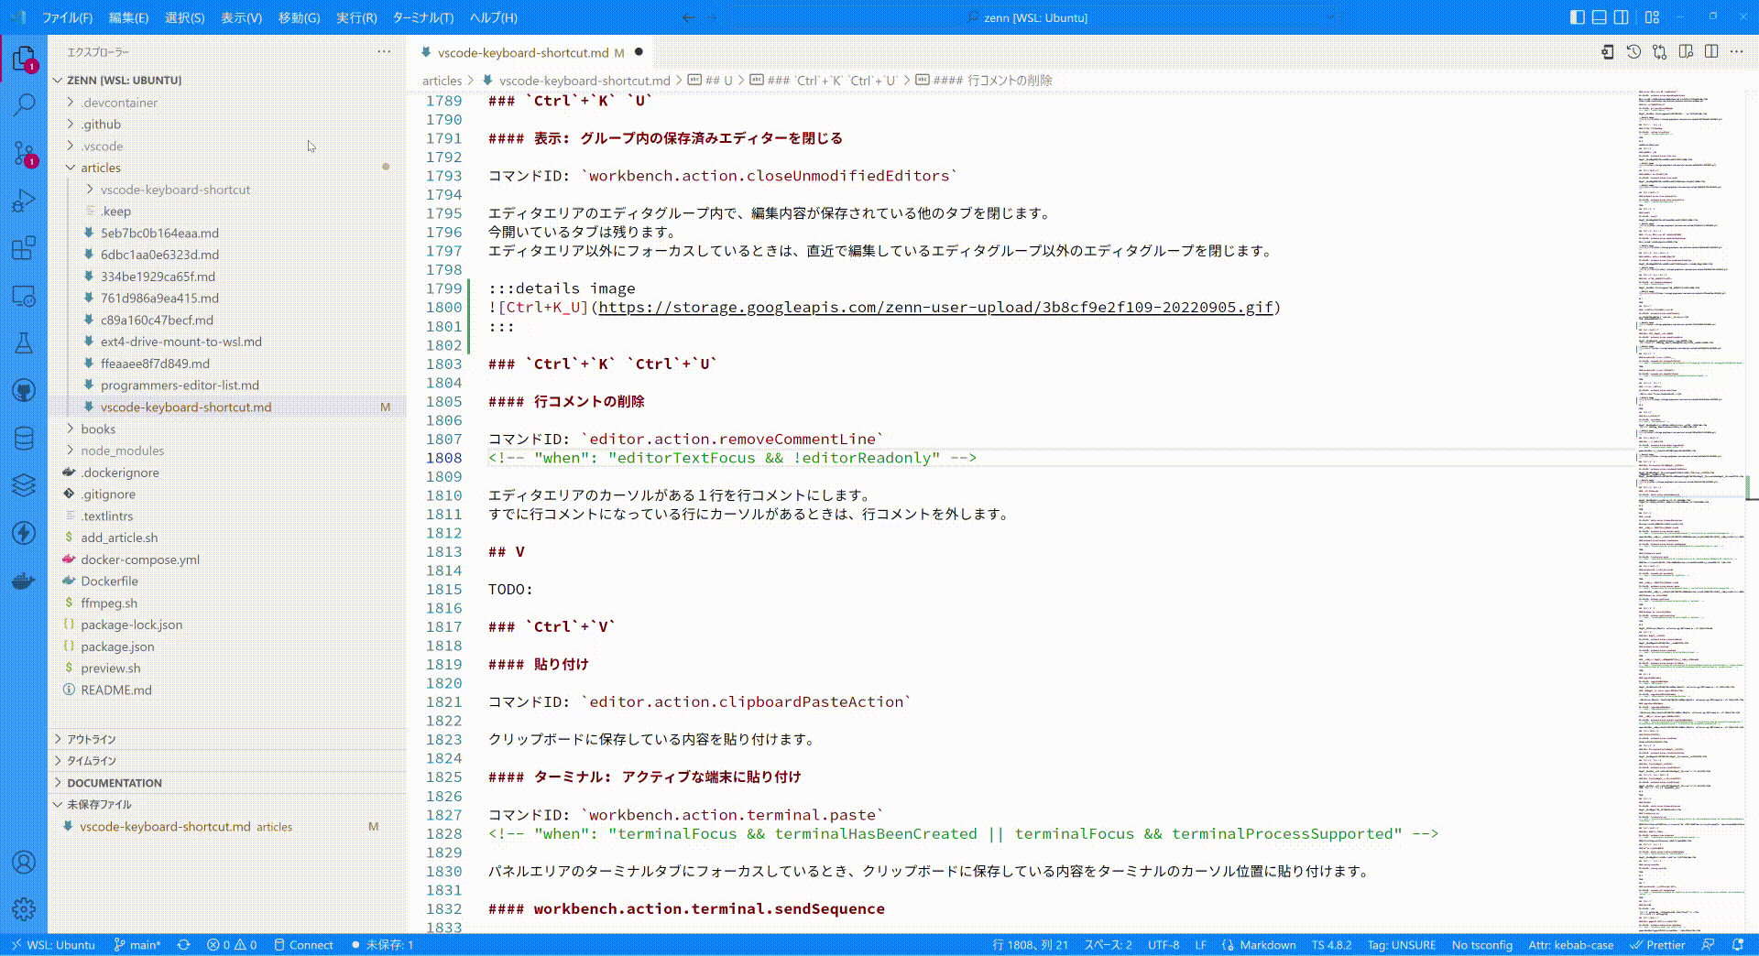Image resolution: width=1759 pixels, height=956 pixels.
Task: Expand the DOCUMENTATION section
Action: point(227,783)
